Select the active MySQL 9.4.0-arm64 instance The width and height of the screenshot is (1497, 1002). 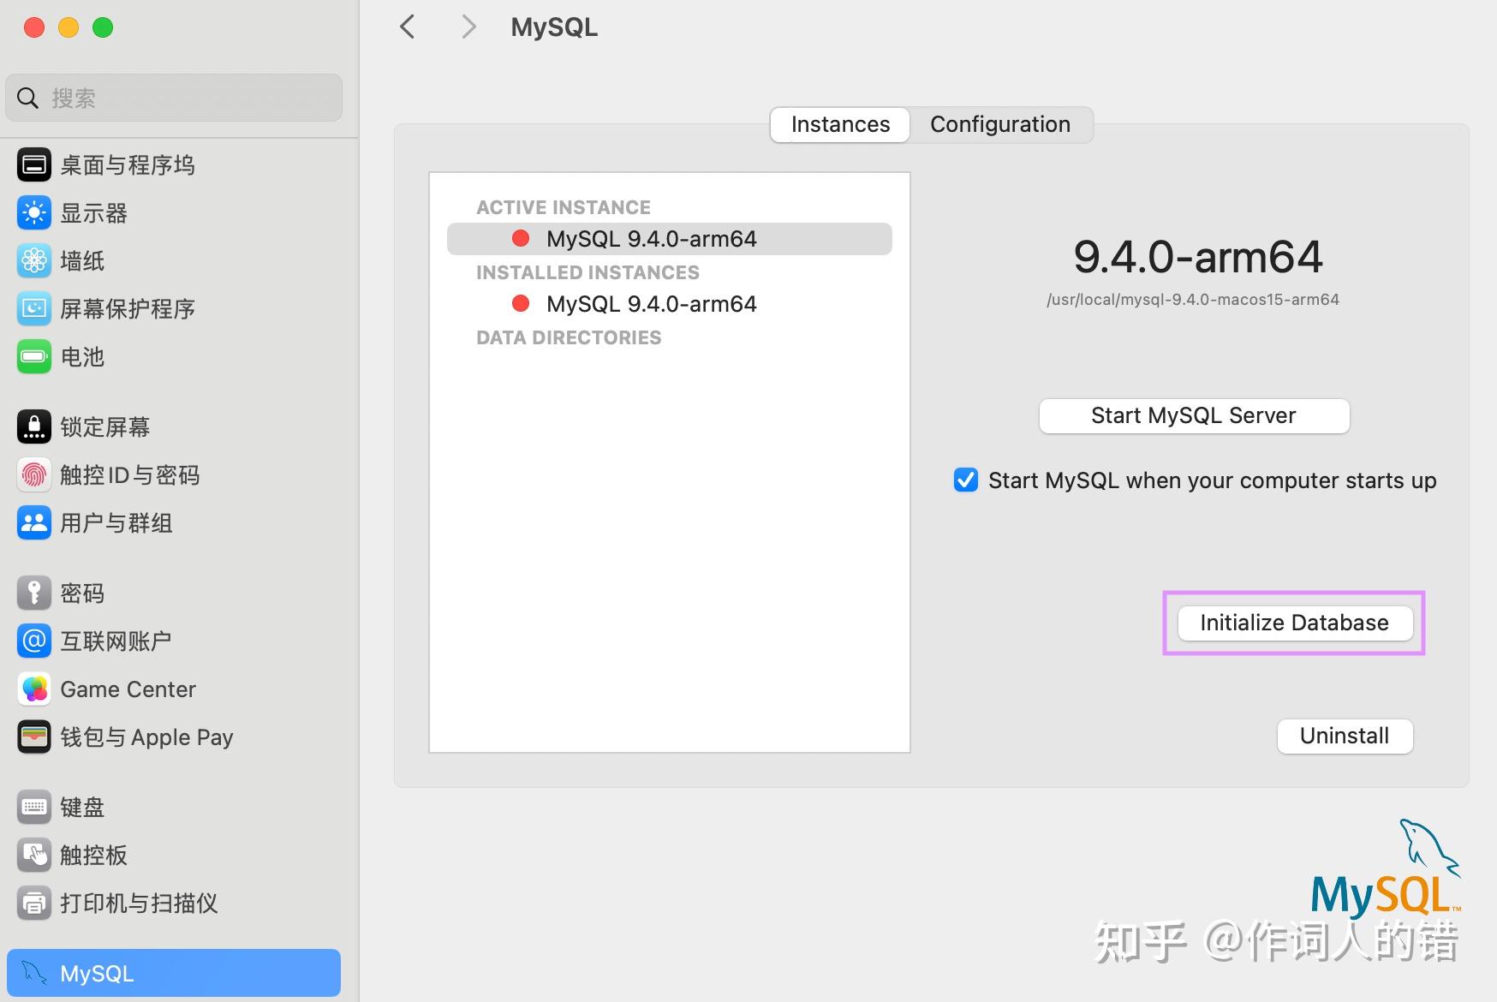click(651, 238)
